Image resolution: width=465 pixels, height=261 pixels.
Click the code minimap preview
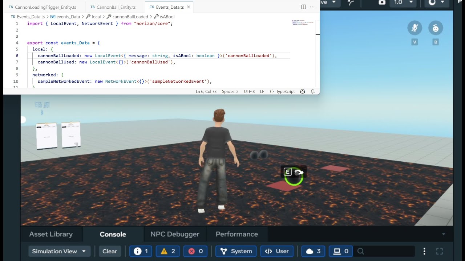click(x=303, y=22)
